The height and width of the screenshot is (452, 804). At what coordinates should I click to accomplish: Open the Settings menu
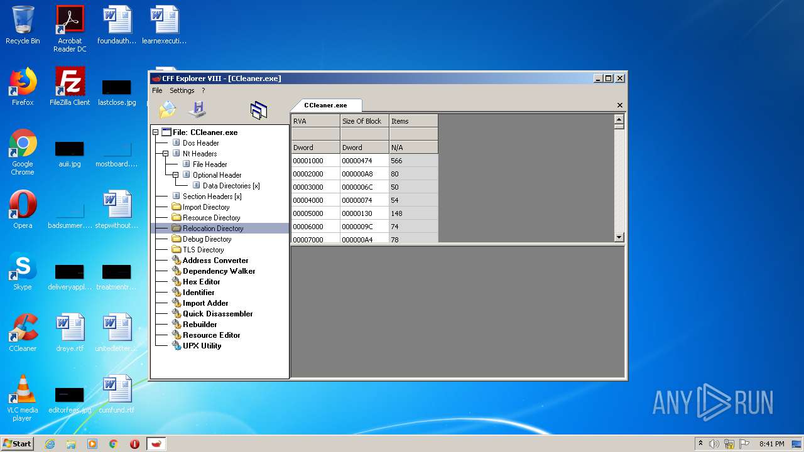click(182, 90)
